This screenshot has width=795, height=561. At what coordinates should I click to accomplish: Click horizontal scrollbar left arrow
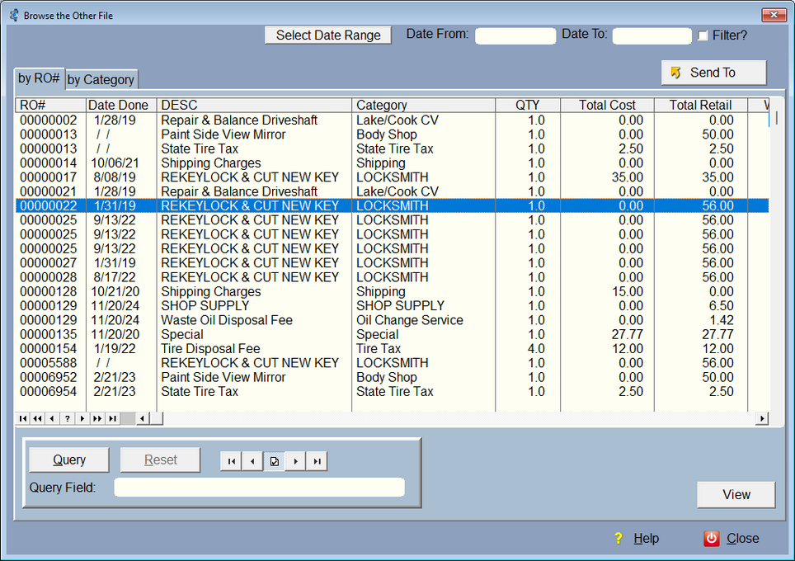143,418
